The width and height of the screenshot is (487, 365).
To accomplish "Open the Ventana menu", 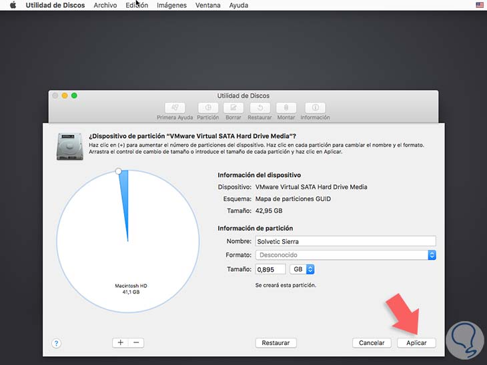I will (x=207, y=5).
